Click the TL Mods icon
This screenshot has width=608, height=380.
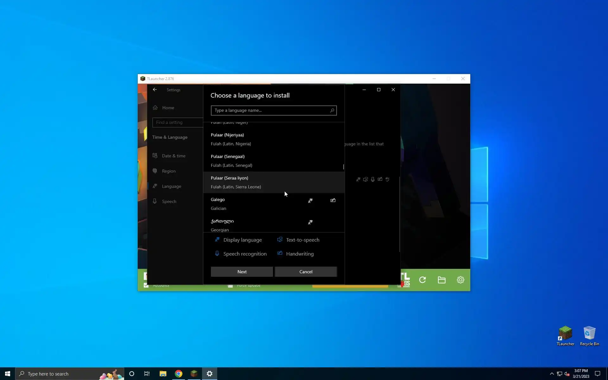[x=405, y=280]
